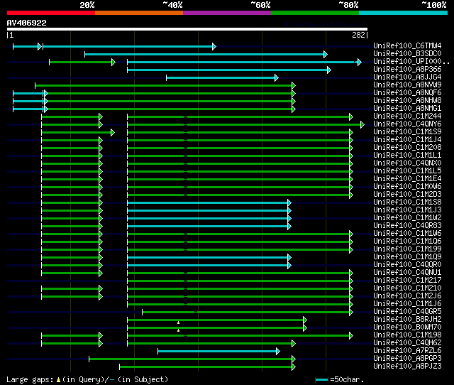Select the UniRef100_B3SDC0 hit label

coord(407,54)
